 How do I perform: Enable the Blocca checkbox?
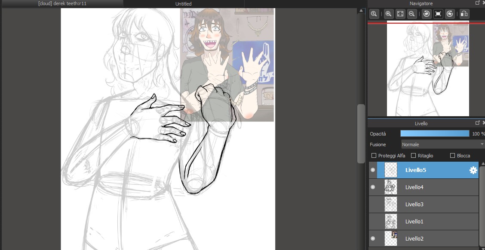coord(452,156)
